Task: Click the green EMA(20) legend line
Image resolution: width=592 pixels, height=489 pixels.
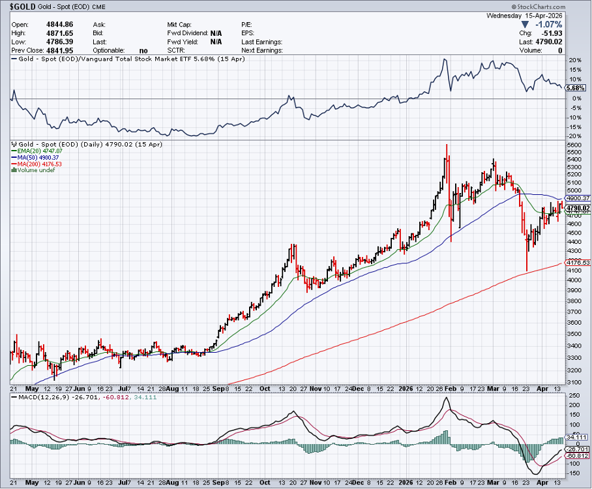Action: coord(14,151)
